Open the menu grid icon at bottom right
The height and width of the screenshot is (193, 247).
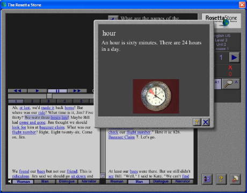(207, 179)
